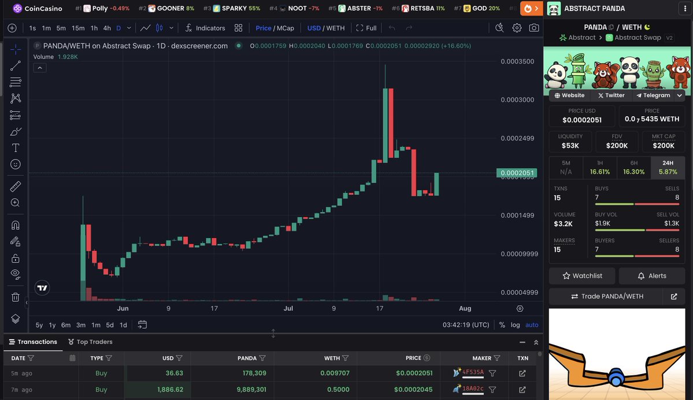
Task: Open the 178,309 PANDA transaction in explorer
Action: tap(522, 373)
